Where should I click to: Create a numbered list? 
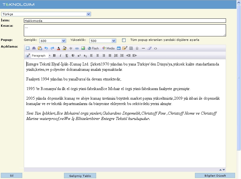click(116, 56)
